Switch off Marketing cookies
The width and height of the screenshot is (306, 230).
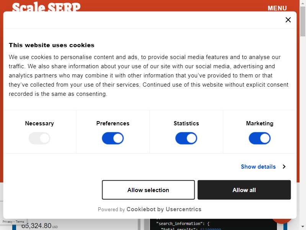pos(260,138)
